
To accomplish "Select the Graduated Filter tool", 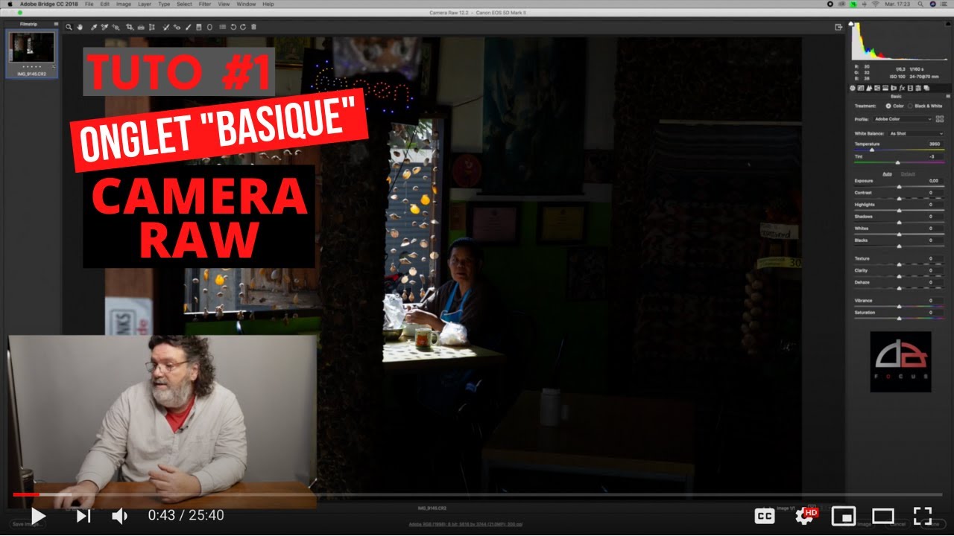I will click(x=198, y=27).
